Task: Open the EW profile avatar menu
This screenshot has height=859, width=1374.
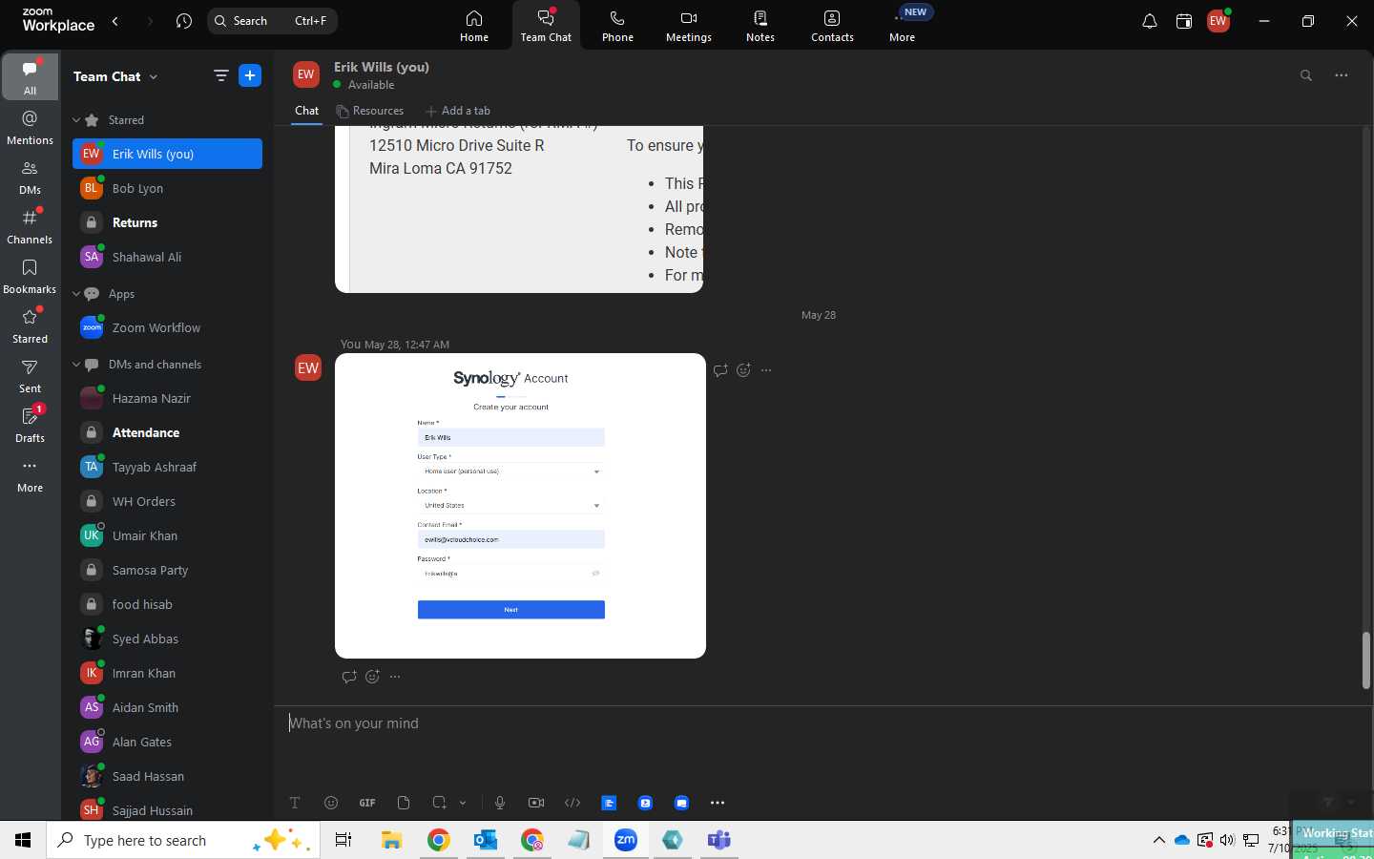Action: point(1218,21)
